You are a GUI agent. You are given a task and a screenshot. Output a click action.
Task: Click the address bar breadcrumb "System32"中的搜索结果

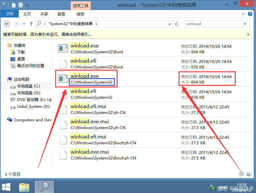click(x=70, y=24)
